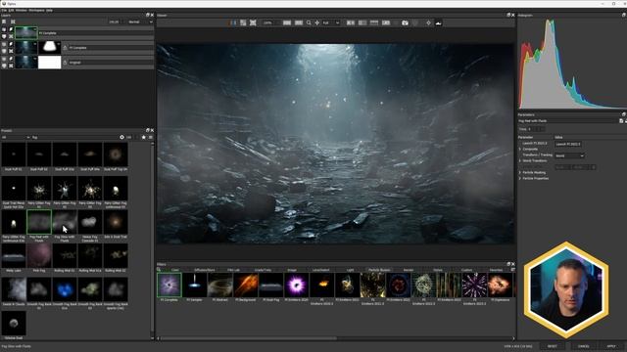Image resolution: width=627 pixels, height=352 pixels.
Task: Switch to the Light filter category tab
Action: (351, 270)
